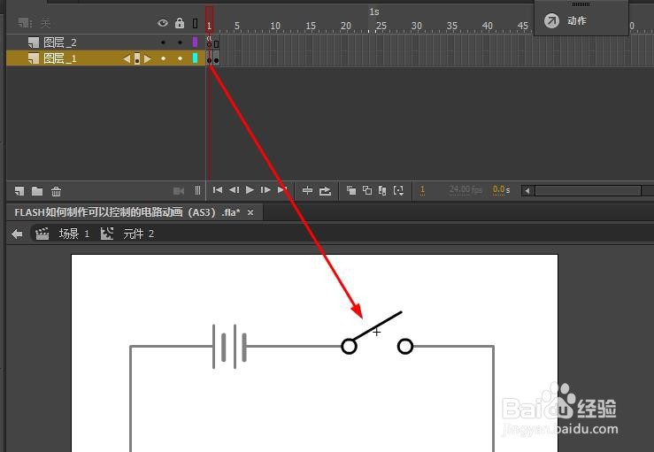Screen dimensions: 654x452
Task: Toggle the loop playback icon
Action: (325, 191)
